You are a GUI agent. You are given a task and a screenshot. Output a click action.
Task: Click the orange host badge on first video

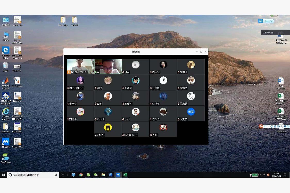[x=69, y=72]
